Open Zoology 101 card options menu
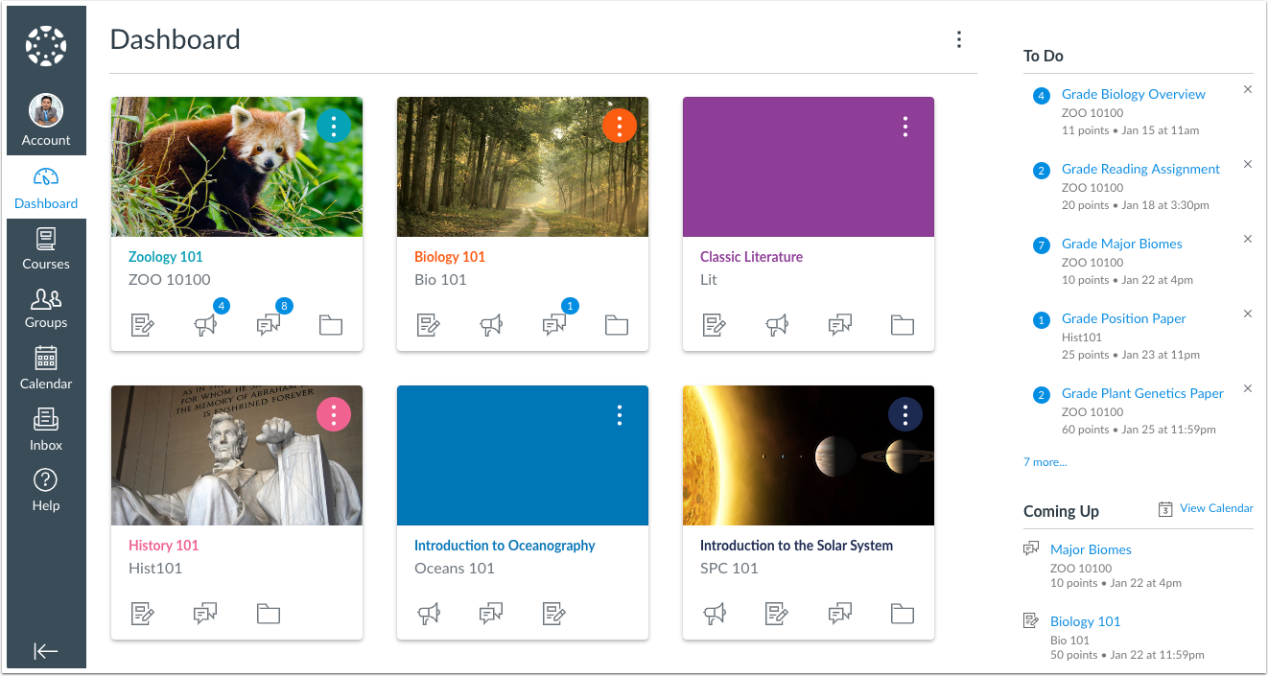Screen dimensions: 1268x676 (333, 126)
